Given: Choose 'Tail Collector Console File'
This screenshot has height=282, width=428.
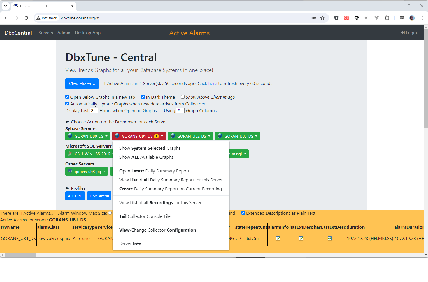Looking at the screenshot, I should 171,216.
